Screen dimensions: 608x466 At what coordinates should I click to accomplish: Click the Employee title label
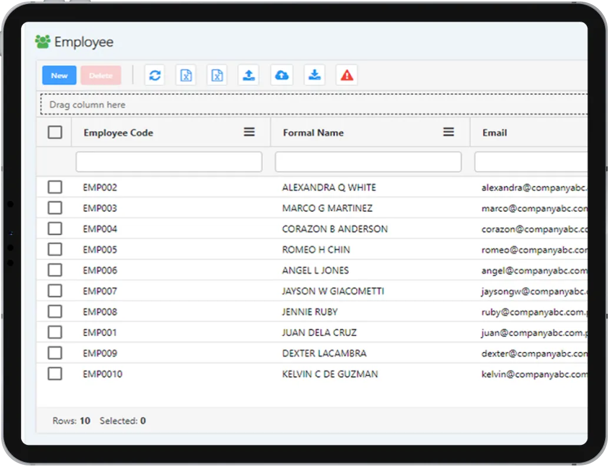click(x=83, y=42)
